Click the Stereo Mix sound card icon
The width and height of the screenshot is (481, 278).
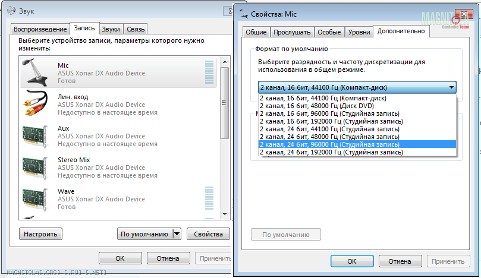click(x=35, y=168)
